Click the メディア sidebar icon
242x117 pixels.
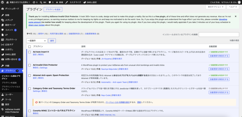point(2,20)
